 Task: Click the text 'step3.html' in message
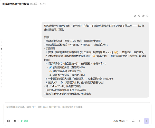[x=108, y=79]
